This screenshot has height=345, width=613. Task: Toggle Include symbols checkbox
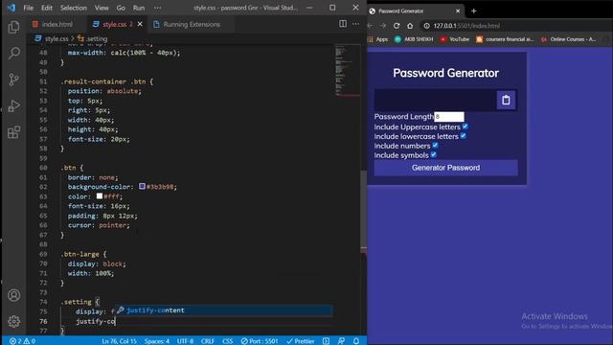(434, 154)
